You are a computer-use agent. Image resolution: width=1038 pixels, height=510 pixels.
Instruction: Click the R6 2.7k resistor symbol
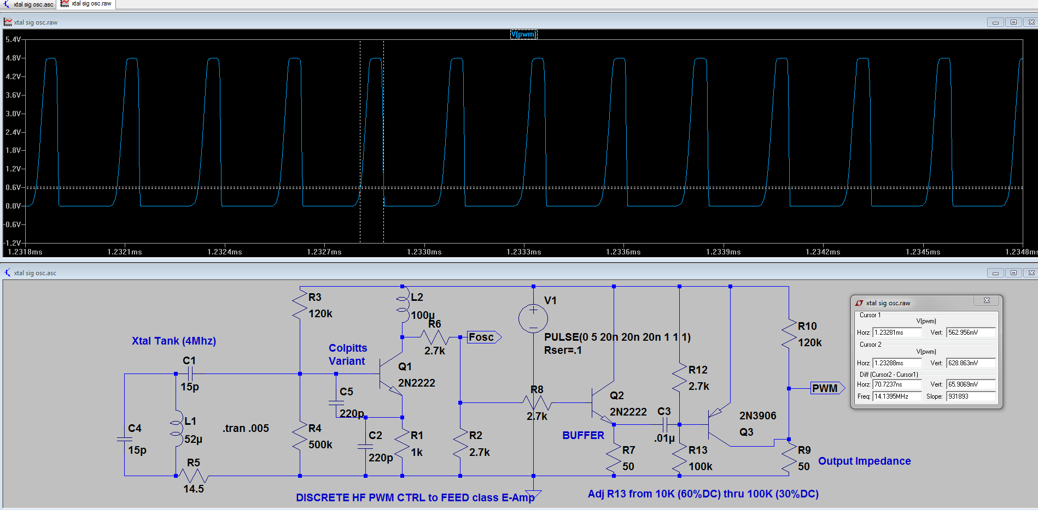435,337
